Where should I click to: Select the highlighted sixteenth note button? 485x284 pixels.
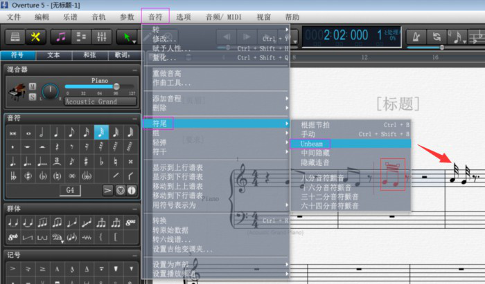tap(101, 131)
